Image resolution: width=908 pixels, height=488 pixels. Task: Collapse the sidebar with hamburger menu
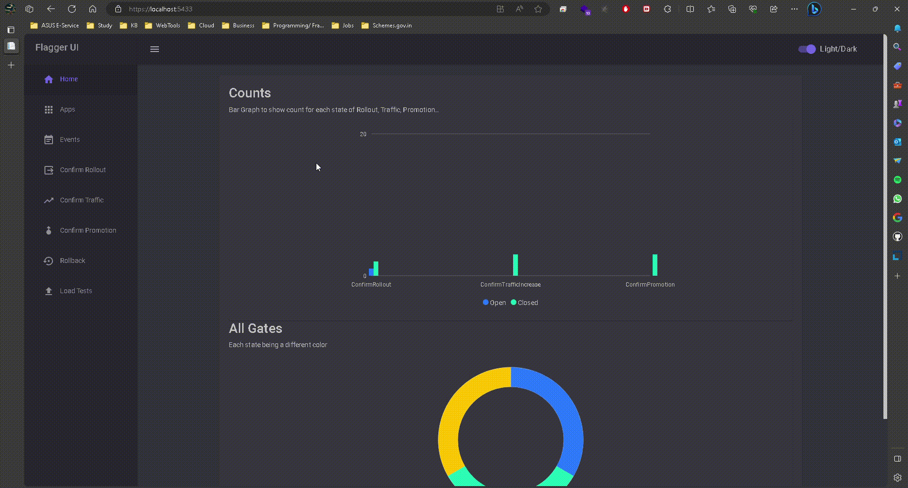[x=155, y=49]
